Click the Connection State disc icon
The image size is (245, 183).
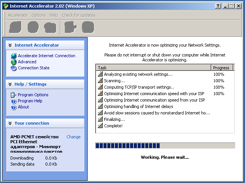click(x=14, y=68)
